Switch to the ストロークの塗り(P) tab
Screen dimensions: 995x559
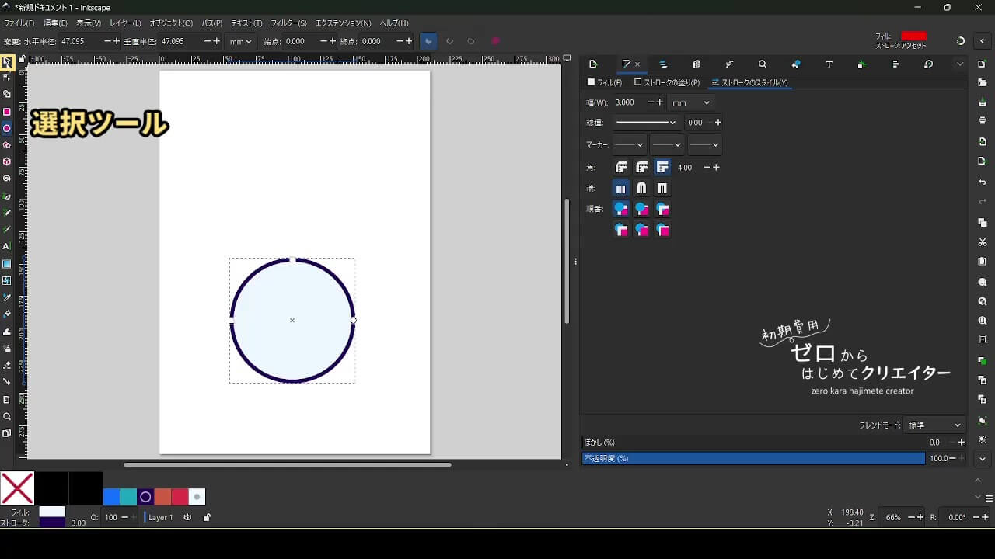pos(667,82)
